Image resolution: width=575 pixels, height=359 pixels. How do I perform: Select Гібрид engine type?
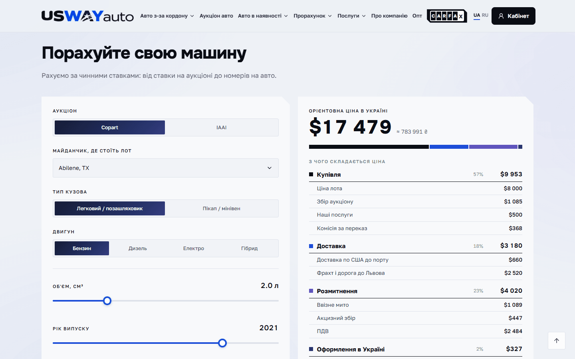click(x=250, y=249)
